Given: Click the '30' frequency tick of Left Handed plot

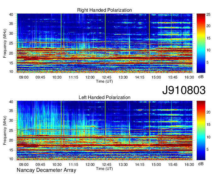Looking at the screenshot, I should (11, 120).
